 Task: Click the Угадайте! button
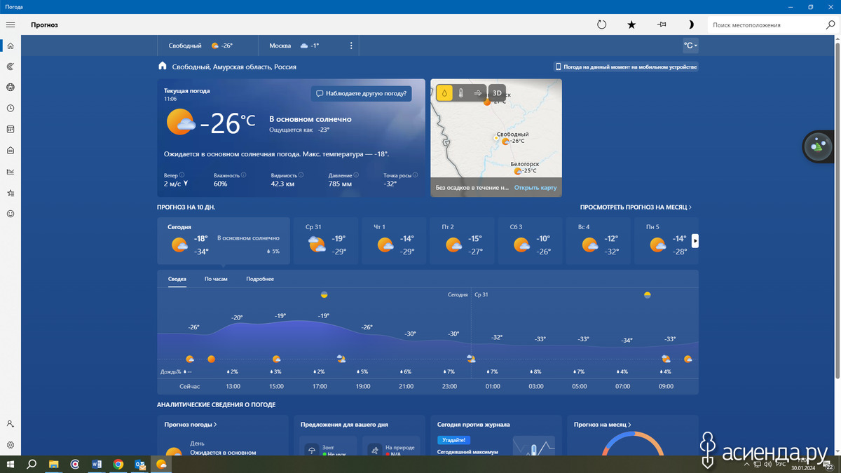[x=453, y=440]
